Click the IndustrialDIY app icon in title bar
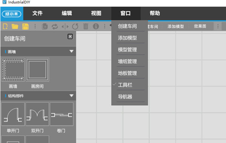This screenshot has width=226, height=143. [5, 2]
